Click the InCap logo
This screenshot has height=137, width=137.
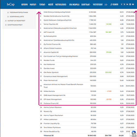[11, 4]
